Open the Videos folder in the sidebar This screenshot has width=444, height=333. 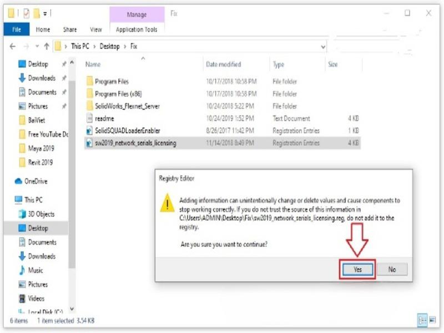(36, 299)
